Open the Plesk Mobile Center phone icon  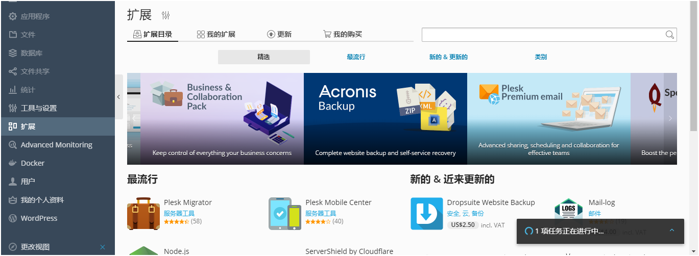(x=285, y=214)
